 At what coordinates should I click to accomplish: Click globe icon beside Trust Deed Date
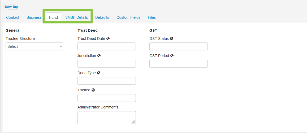[x=108, y=39]
